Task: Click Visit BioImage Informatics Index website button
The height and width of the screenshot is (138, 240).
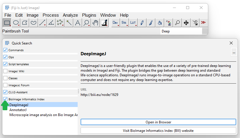Action: click(x=158, y=131)
